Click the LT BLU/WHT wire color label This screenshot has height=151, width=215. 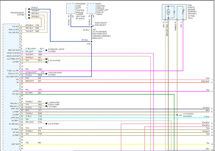(x=30, y=49)
